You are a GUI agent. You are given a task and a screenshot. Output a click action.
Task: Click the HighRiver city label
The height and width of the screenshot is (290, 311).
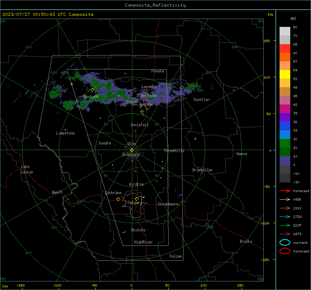[x=143, y=242]
